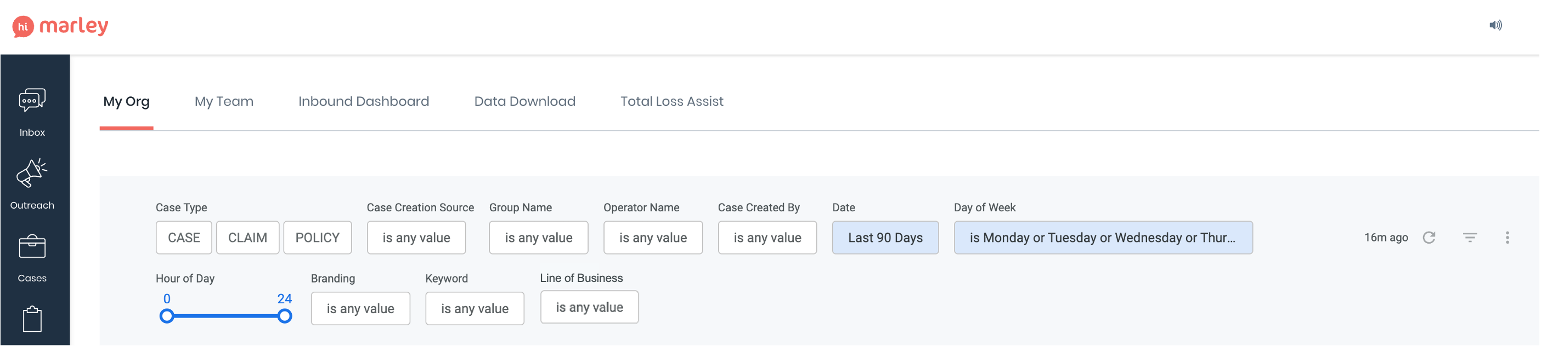Switch to the Inbound Dashboard tab
The image size is (1541, 346).
coord(364,101)
